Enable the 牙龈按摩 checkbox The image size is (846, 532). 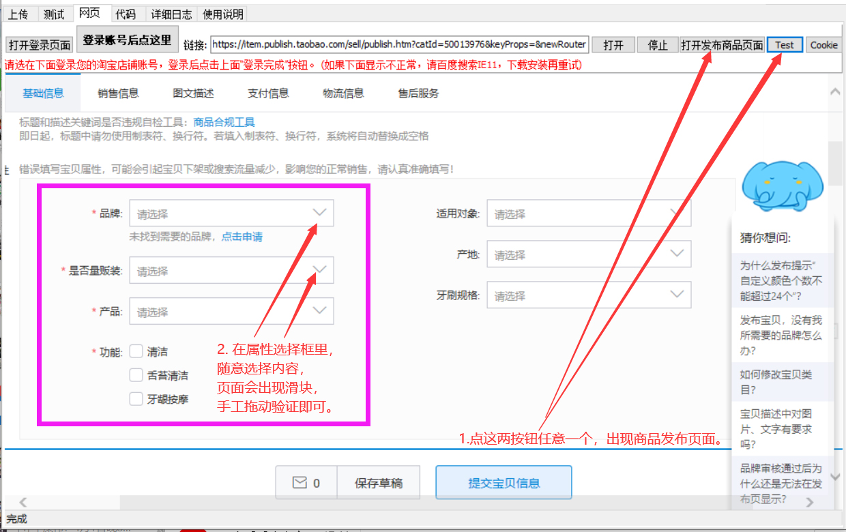136,399
